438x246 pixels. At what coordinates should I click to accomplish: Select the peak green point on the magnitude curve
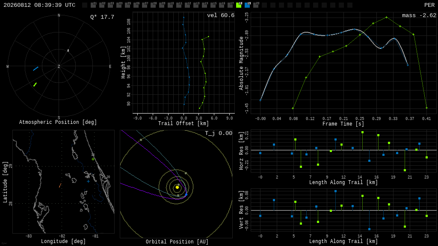(387, 17)
